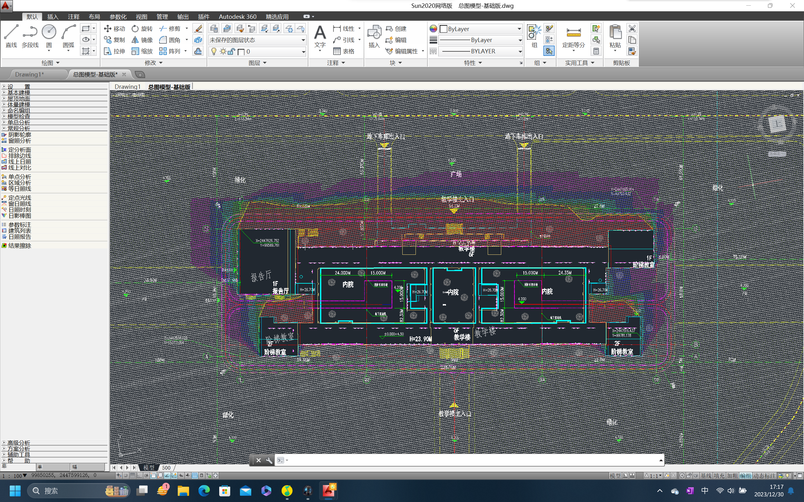
Task: Click the 等日照线 sunlight contour tool
Action: click(x=19, y=189)
